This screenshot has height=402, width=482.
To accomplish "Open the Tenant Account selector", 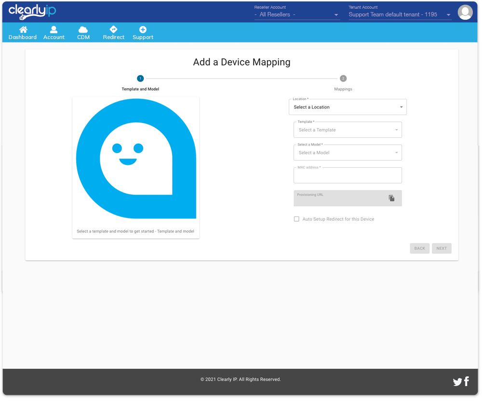I will pyautogui.click(x=400, y=15).
